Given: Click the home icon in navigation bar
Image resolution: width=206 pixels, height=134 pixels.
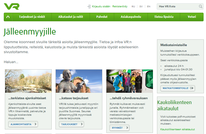Looking at the screenshot, I should 8,17.
